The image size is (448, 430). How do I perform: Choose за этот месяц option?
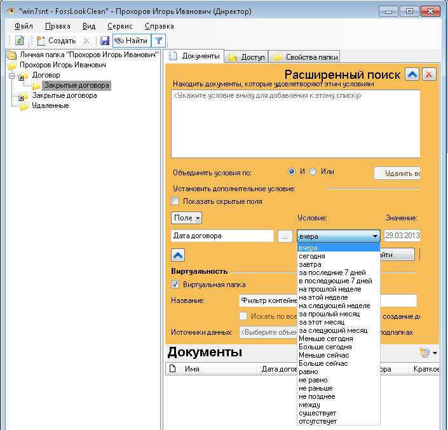pyautogui.click(x=339, y=323)
